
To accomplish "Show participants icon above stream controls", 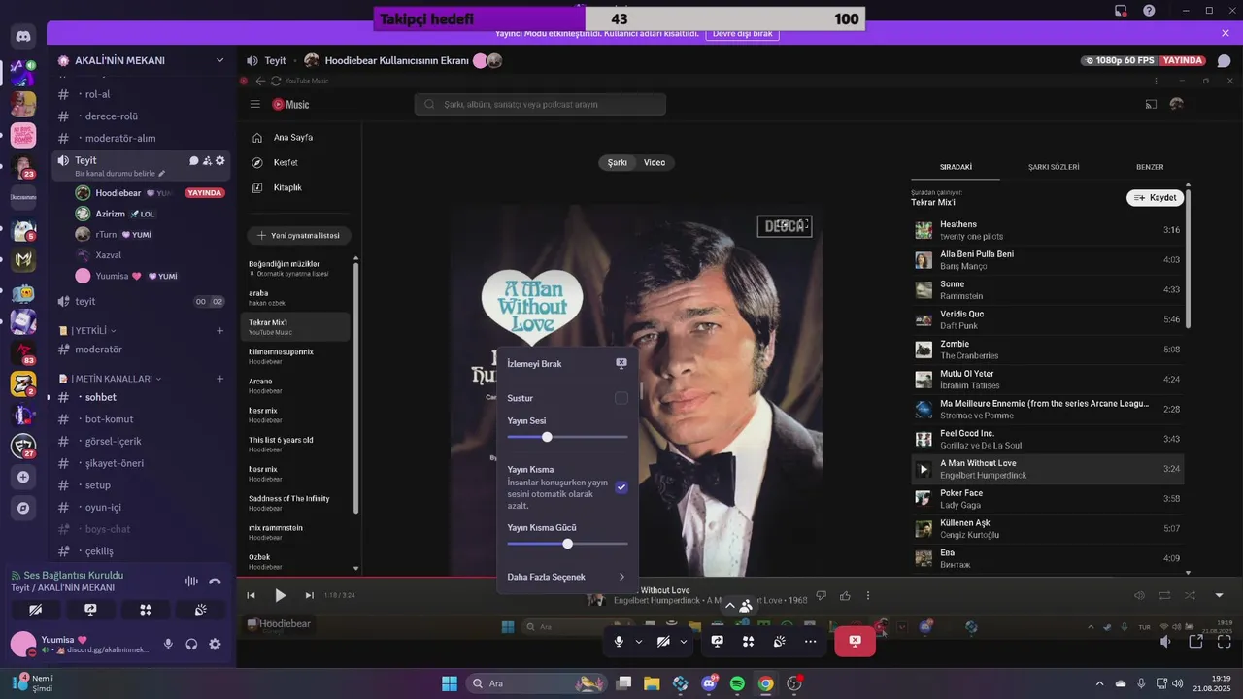I will pyautogui.click(x=745, y=606).
